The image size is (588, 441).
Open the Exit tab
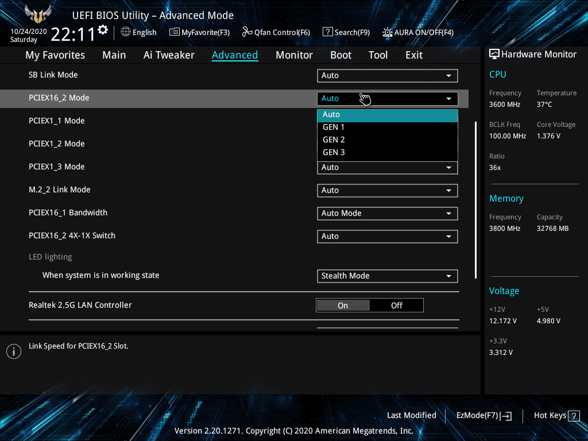pos(414,55)
